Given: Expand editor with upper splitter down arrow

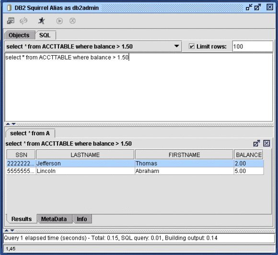Looking at the screenshot, I should (13, 124).
